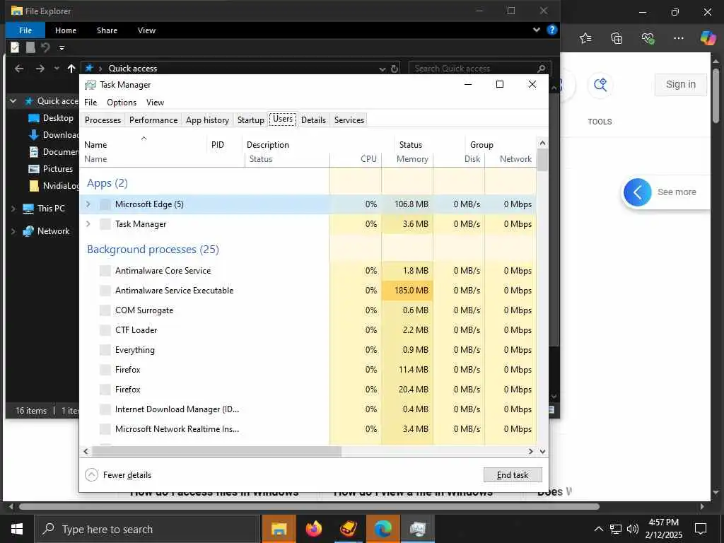The width and height of the screenshot is (724, 543).
Task: Switch to the Processes tab
Action: (x=103, y=120)
